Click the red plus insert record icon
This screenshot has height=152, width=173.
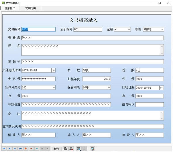click(x=26, y=149)
